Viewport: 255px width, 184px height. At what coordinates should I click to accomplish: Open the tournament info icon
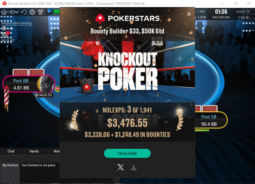pyautogui.click(x=40, y=12)
